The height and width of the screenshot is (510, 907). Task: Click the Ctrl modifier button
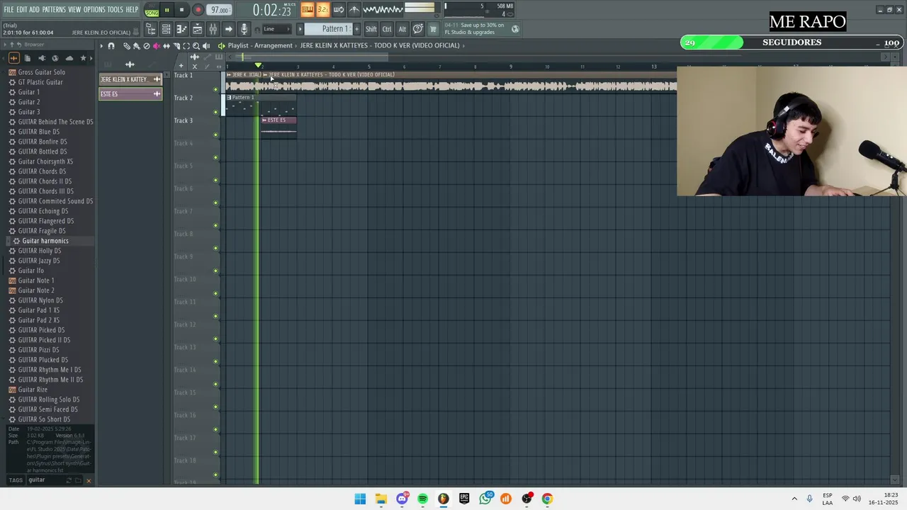[387, 29]
